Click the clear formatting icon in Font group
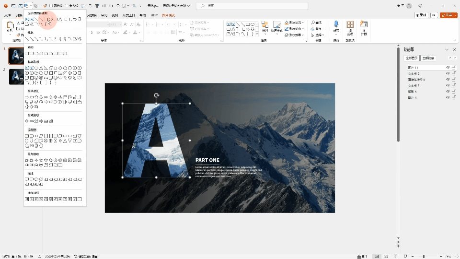Image resolution: width=460 pixels, height=259 pixels. [138, 24]
